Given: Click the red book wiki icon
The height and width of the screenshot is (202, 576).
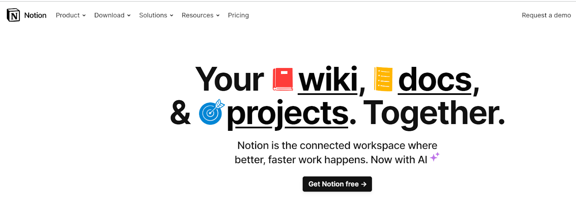Looking at the screenshot, I should coord(283,79).
